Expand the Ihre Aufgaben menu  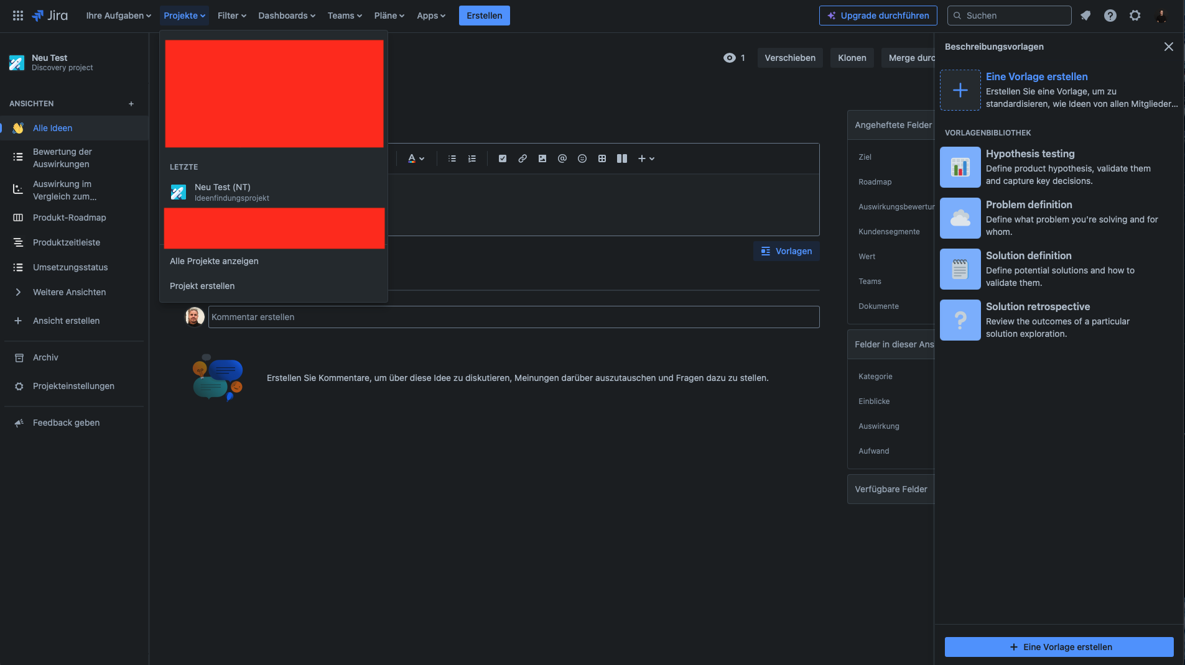(118, 16)
